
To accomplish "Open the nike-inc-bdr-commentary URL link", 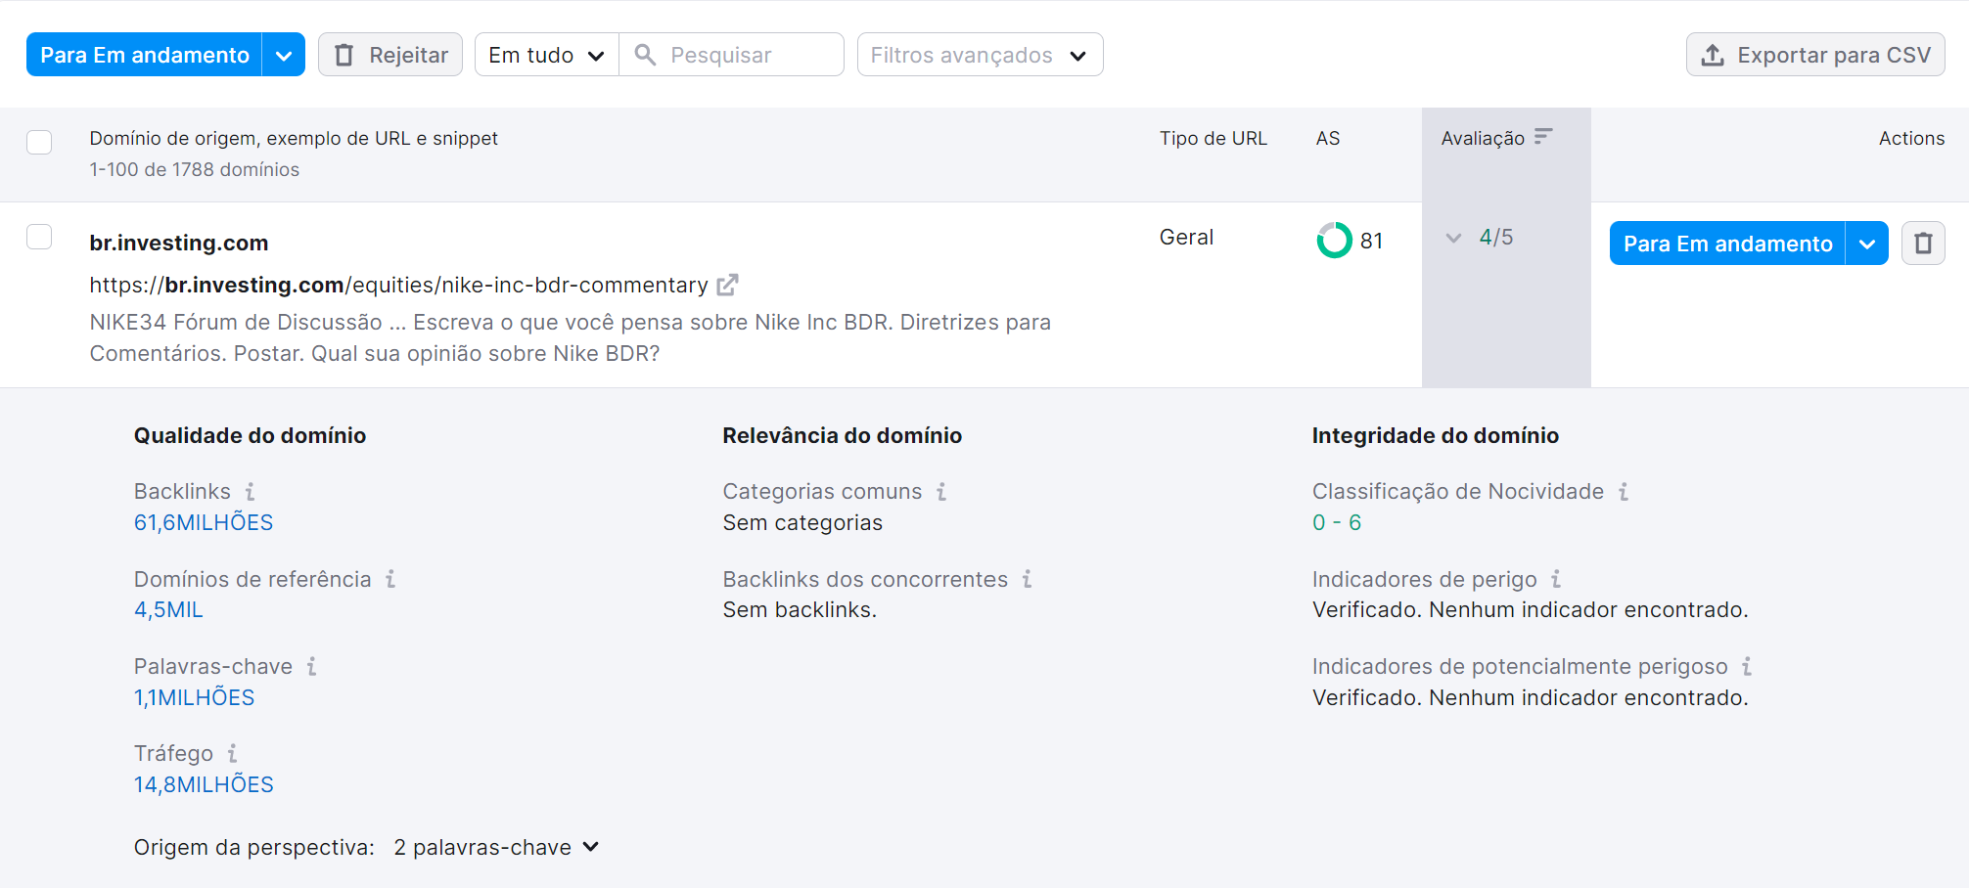I will 398,285.
